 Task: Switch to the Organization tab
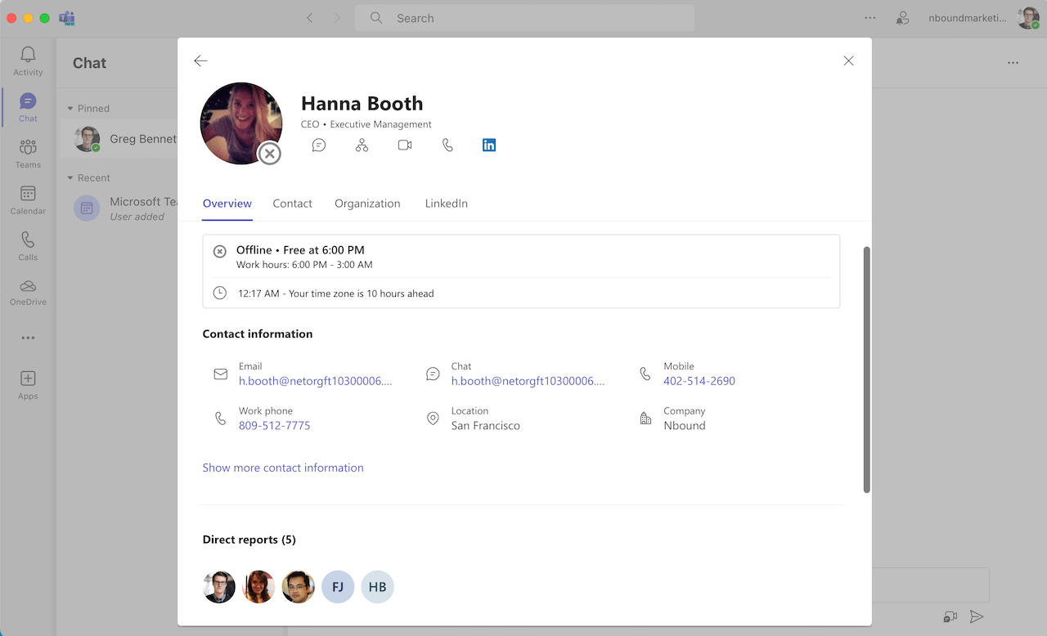(x=366, y=204)
